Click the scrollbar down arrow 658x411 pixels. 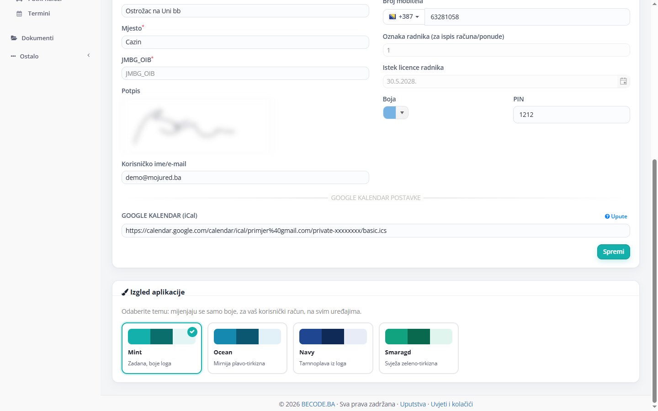click(654, 406)
